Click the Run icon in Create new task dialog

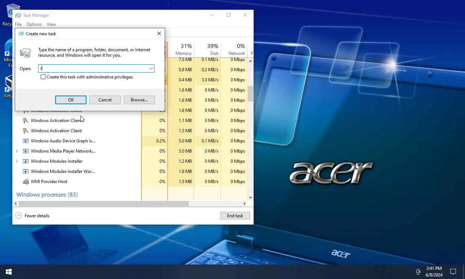(x=25, y=53)
